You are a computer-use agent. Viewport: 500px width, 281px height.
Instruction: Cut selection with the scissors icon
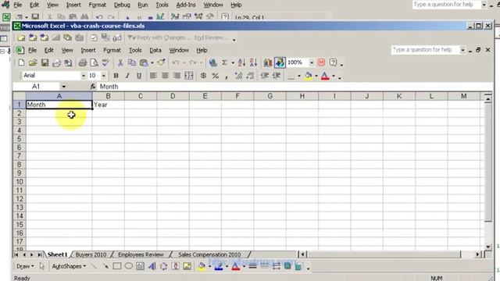click(x=120, y=62)
